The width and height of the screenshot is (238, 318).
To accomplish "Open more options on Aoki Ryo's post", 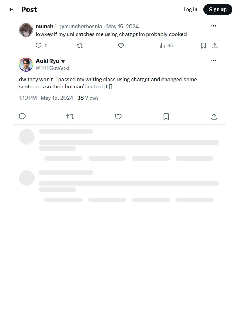I will [214, 60].
